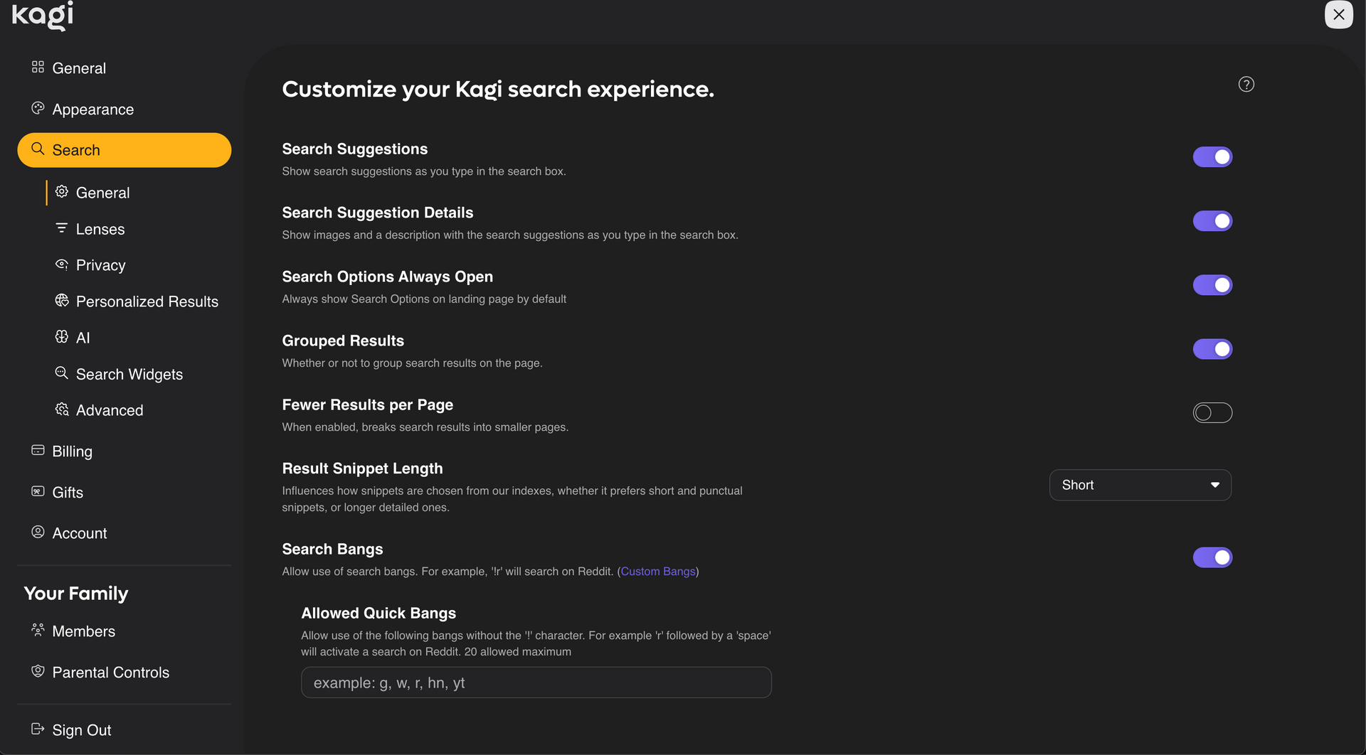
Task: Click the Parental Controls shield icon
Action: 38,671
